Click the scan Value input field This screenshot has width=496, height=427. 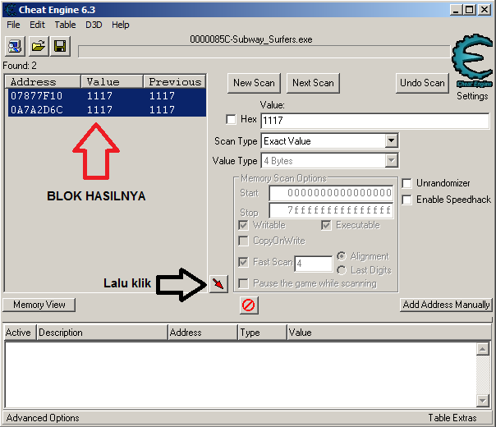(374, 121)
